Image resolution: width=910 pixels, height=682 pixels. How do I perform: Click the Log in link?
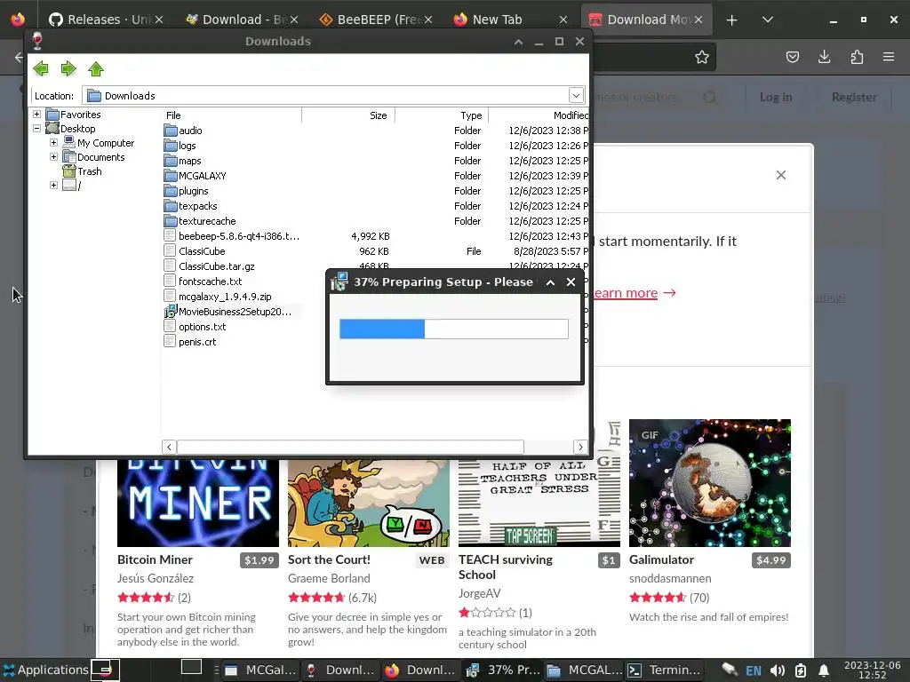click(x=776, y=98)
